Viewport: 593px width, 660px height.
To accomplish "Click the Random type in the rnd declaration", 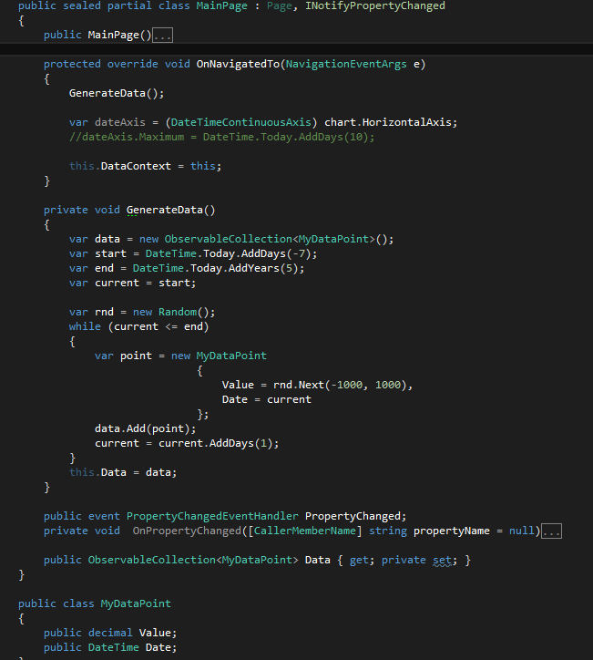I will tap(178, 312).
